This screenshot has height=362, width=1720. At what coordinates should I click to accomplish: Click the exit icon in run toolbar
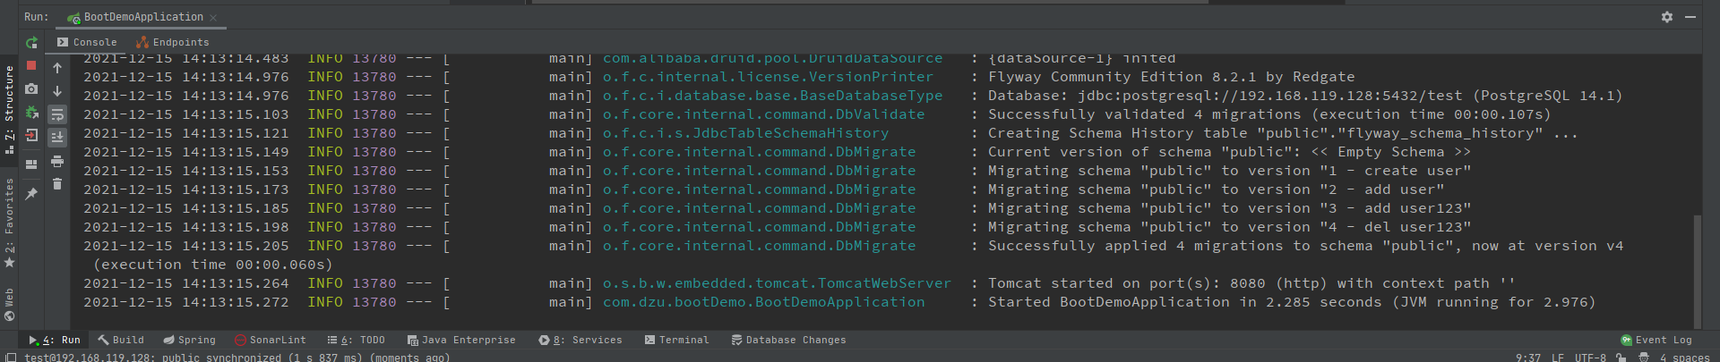click(x=31, y=136)
